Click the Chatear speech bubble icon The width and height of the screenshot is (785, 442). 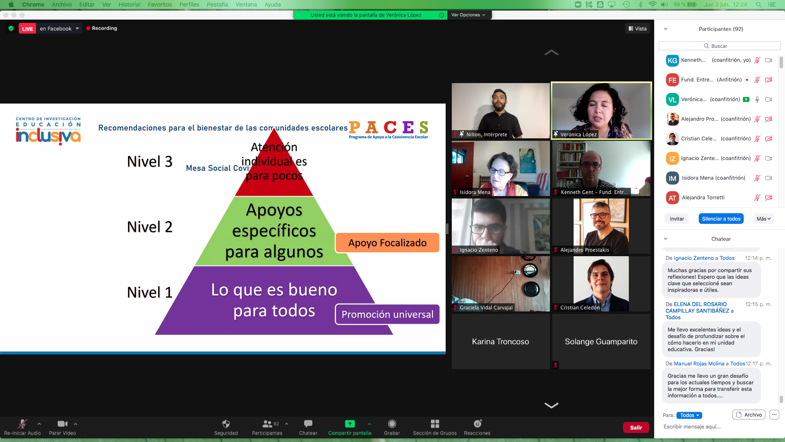point(308,424)
